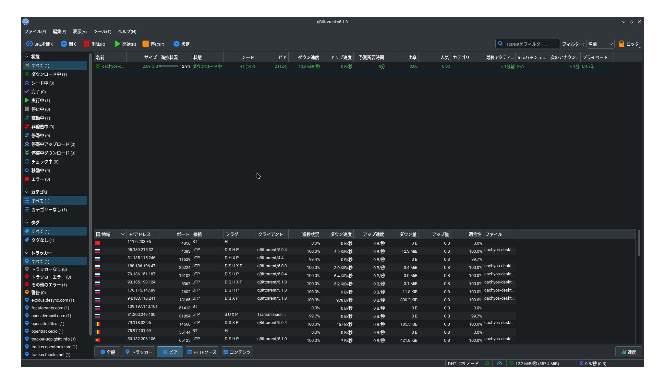
Task: Click the connection status globe icon in status bar
Action: click(x=487, y=363)
